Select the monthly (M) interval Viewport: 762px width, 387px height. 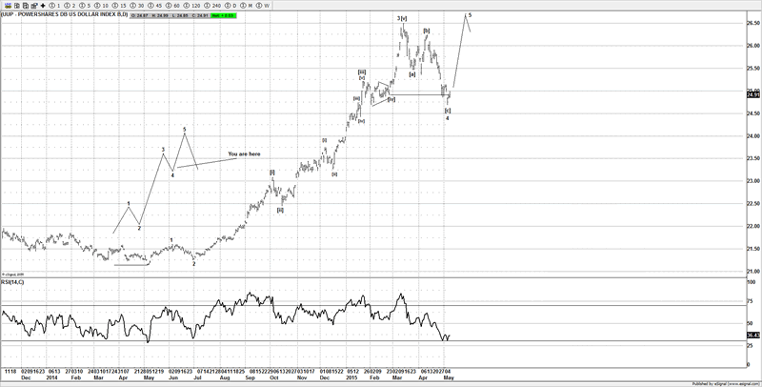(x=246, y=6)
